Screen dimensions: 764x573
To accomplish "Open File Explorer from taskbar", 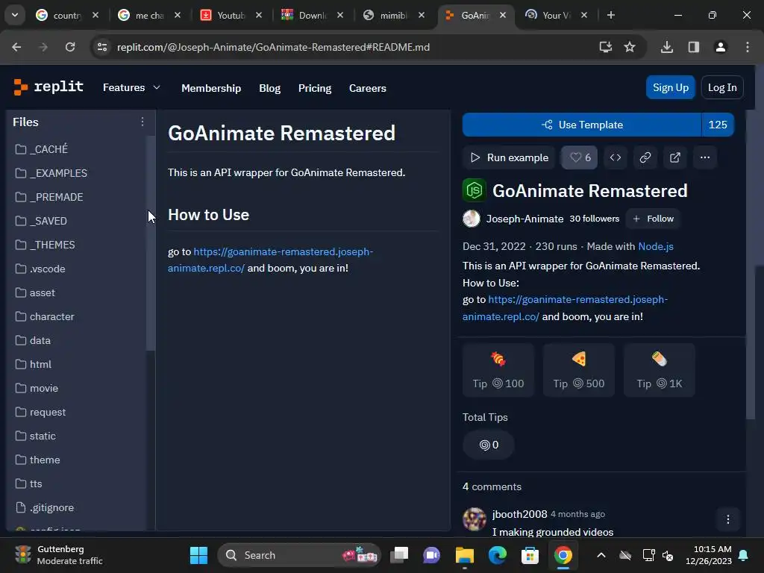I will (464, 555).
